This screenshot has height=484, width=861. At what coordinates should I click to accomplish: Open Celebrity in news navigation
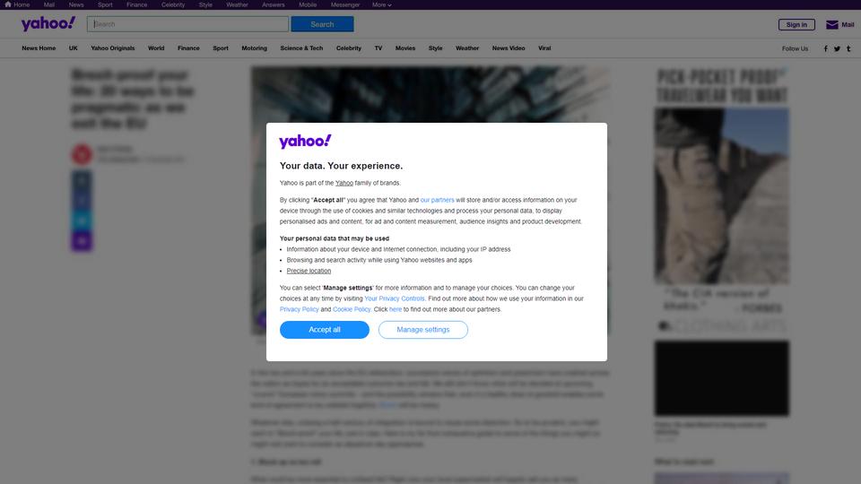point(349,48)
